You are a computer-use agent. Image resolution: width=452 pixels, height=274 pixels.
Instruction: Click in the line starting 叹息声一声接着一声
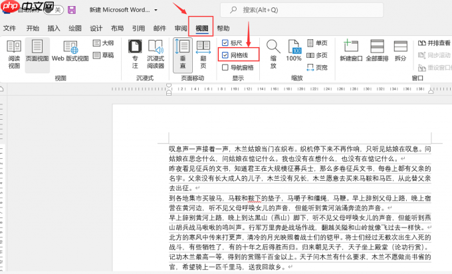(x=300, y=149)
